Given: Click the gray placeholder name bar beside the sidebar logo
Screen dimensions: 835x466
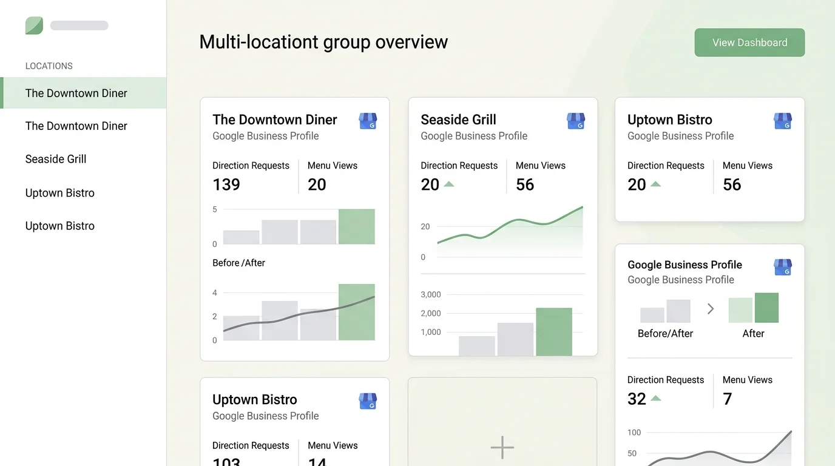Looking at the screenshot, I should click(x=79, y=25).
